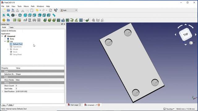Open the Path menu
The width and height of the screenshot is (198, 111).
[x=33, y=6]
